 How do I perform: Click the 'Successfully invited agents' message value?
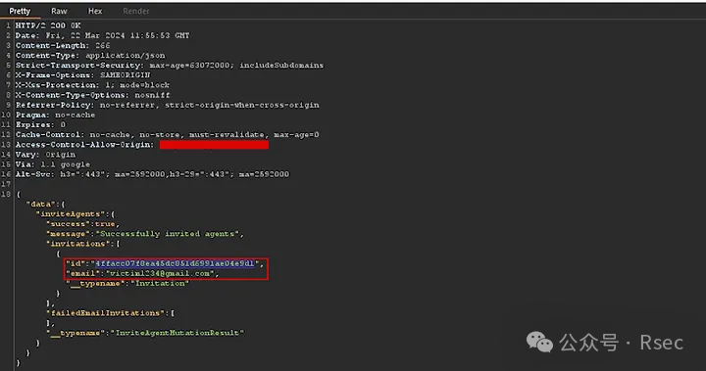[x=168, y=234]
